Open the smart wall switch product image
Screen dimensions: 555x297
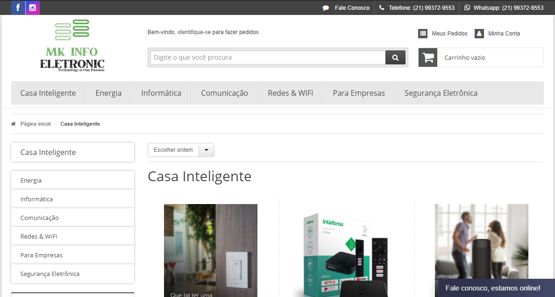[x=210, y=250]
